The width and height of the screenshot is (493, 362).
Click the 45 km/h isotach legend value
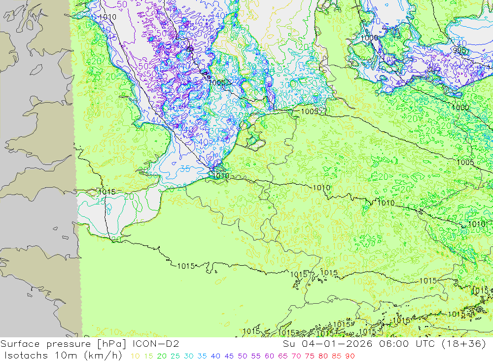pos(229,356)
